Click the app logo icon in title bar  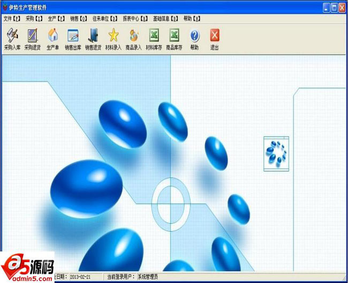tap(5, 7)
